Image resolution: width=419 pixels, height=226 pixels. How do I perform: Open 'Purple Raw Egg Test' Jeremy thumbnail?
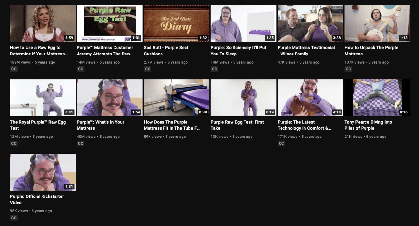click(x=110, y=23)
